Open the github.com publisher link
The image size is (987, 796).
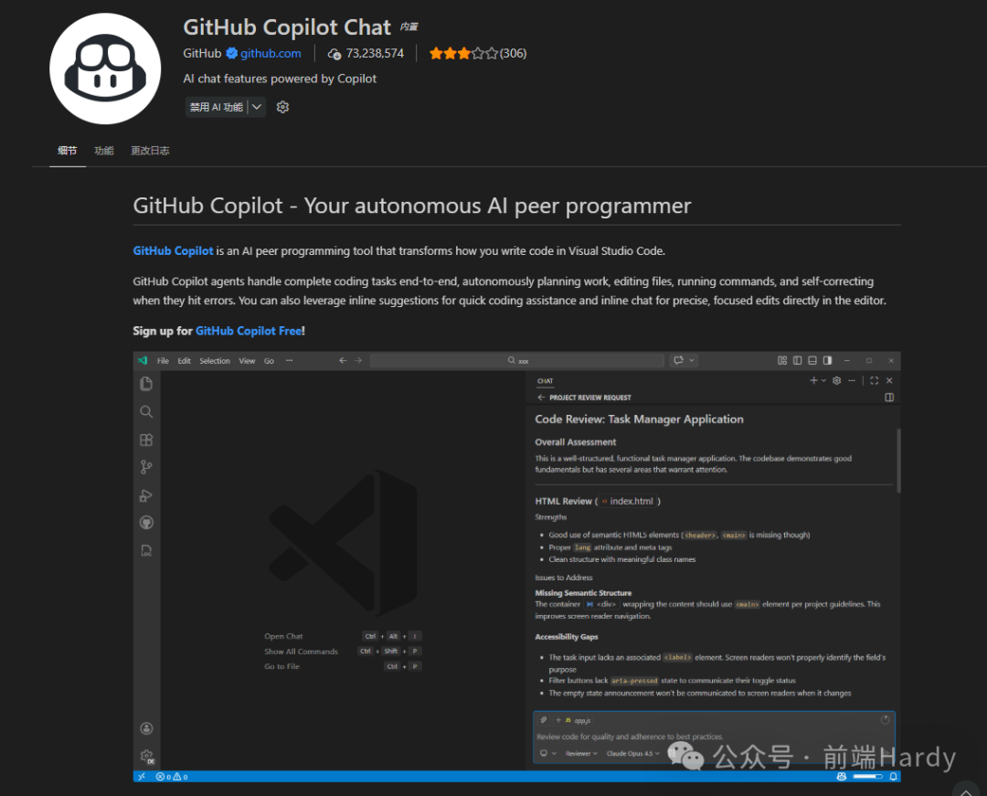[271, 54]
